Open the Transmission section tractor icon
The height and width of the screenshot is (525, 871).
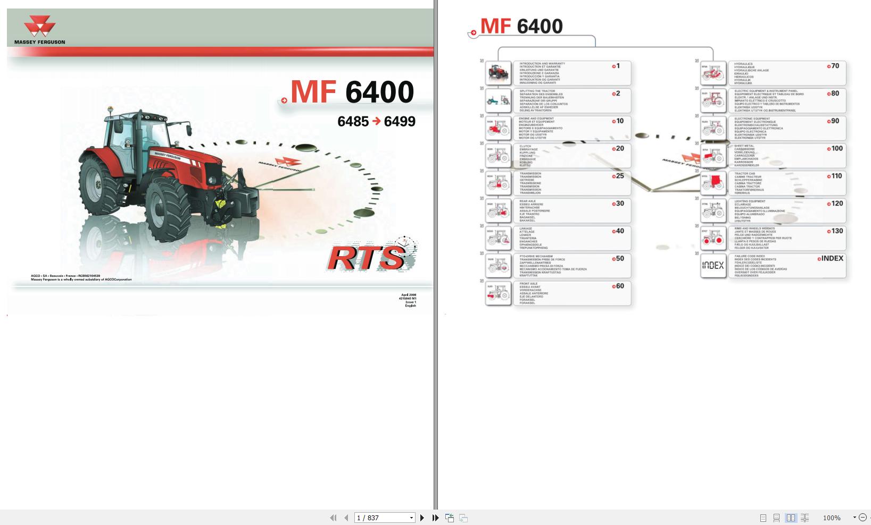499,183
